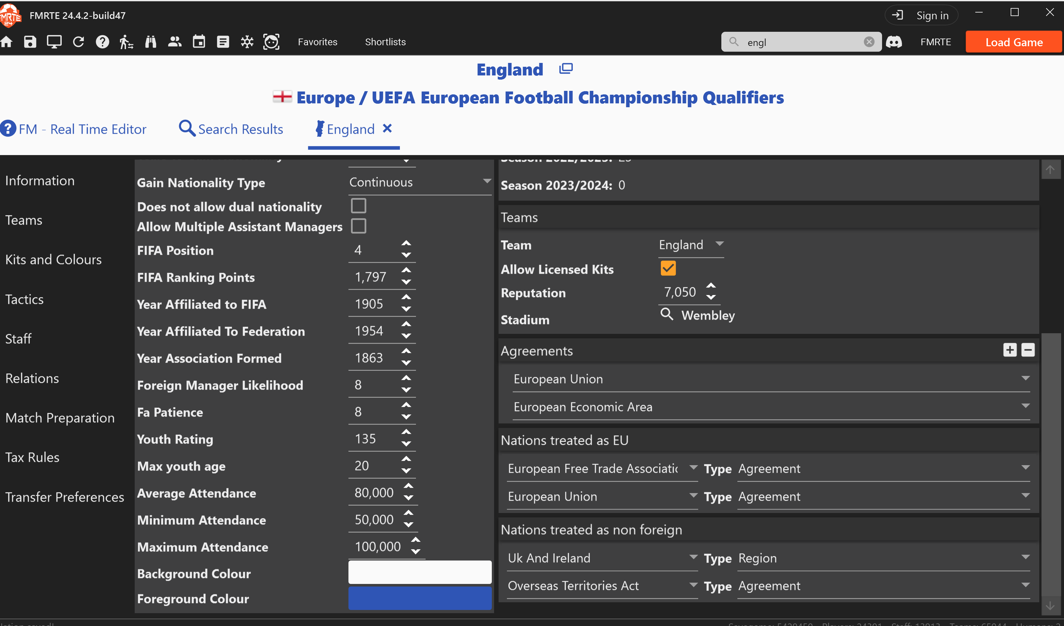
Task: Click the notes list icon
Action: 223,42
